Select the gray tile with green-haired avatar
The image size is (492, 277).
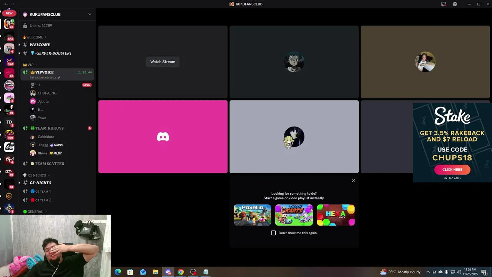294,137
